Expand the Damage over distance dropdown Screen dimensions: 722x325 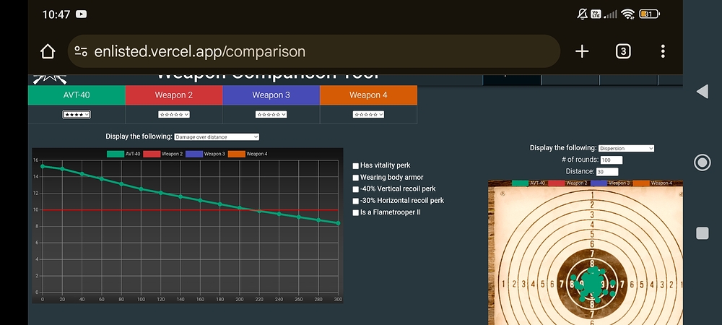[x=216, y=136]
